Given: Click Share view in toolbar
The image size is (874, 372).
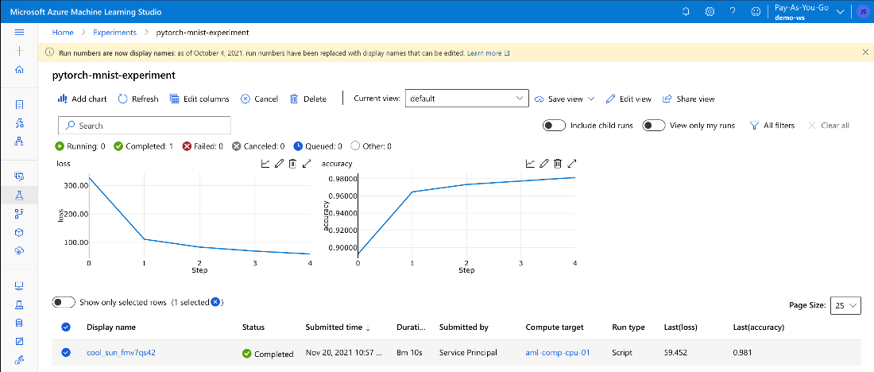Looking at the screenshot, I should tap(688, 99).
